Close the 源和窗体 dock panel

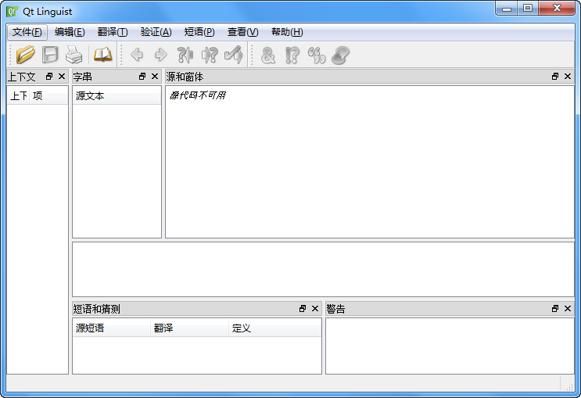click(x=567, y=77)
